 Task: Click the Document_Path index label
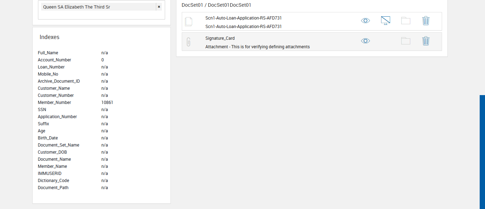[x=53, y=188]
